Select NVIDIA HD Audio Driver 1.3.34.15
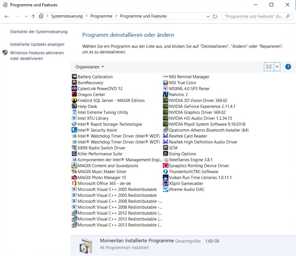The width and height of the screenshot is (296, 256). [x=201, y=118]
